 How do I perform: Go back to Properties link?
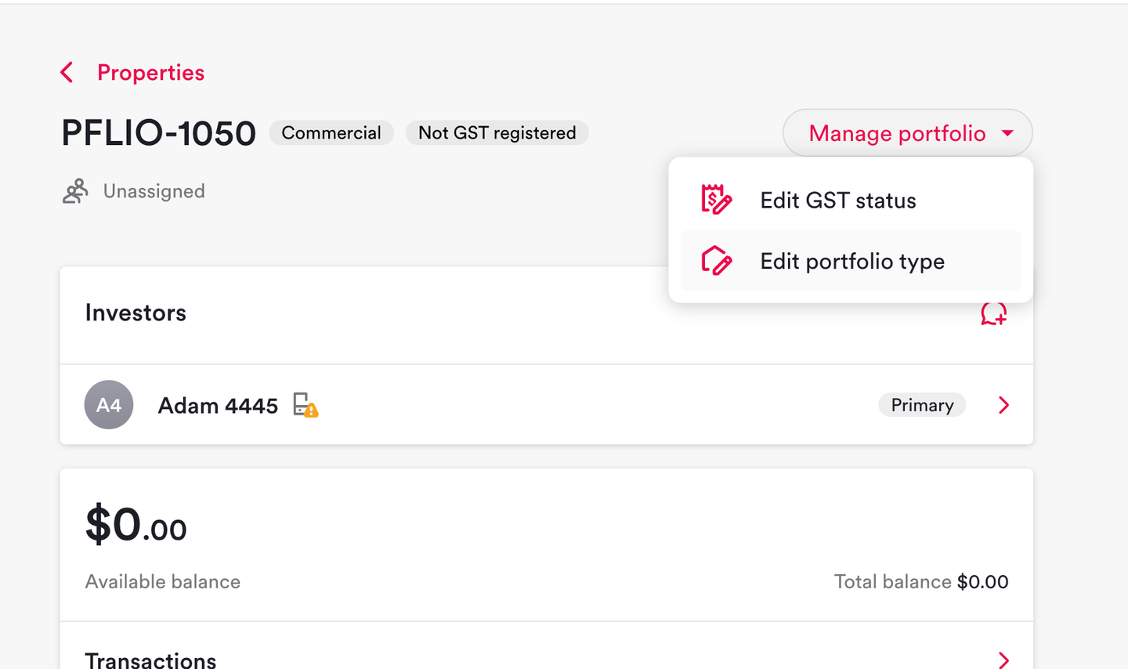point(150,73)
